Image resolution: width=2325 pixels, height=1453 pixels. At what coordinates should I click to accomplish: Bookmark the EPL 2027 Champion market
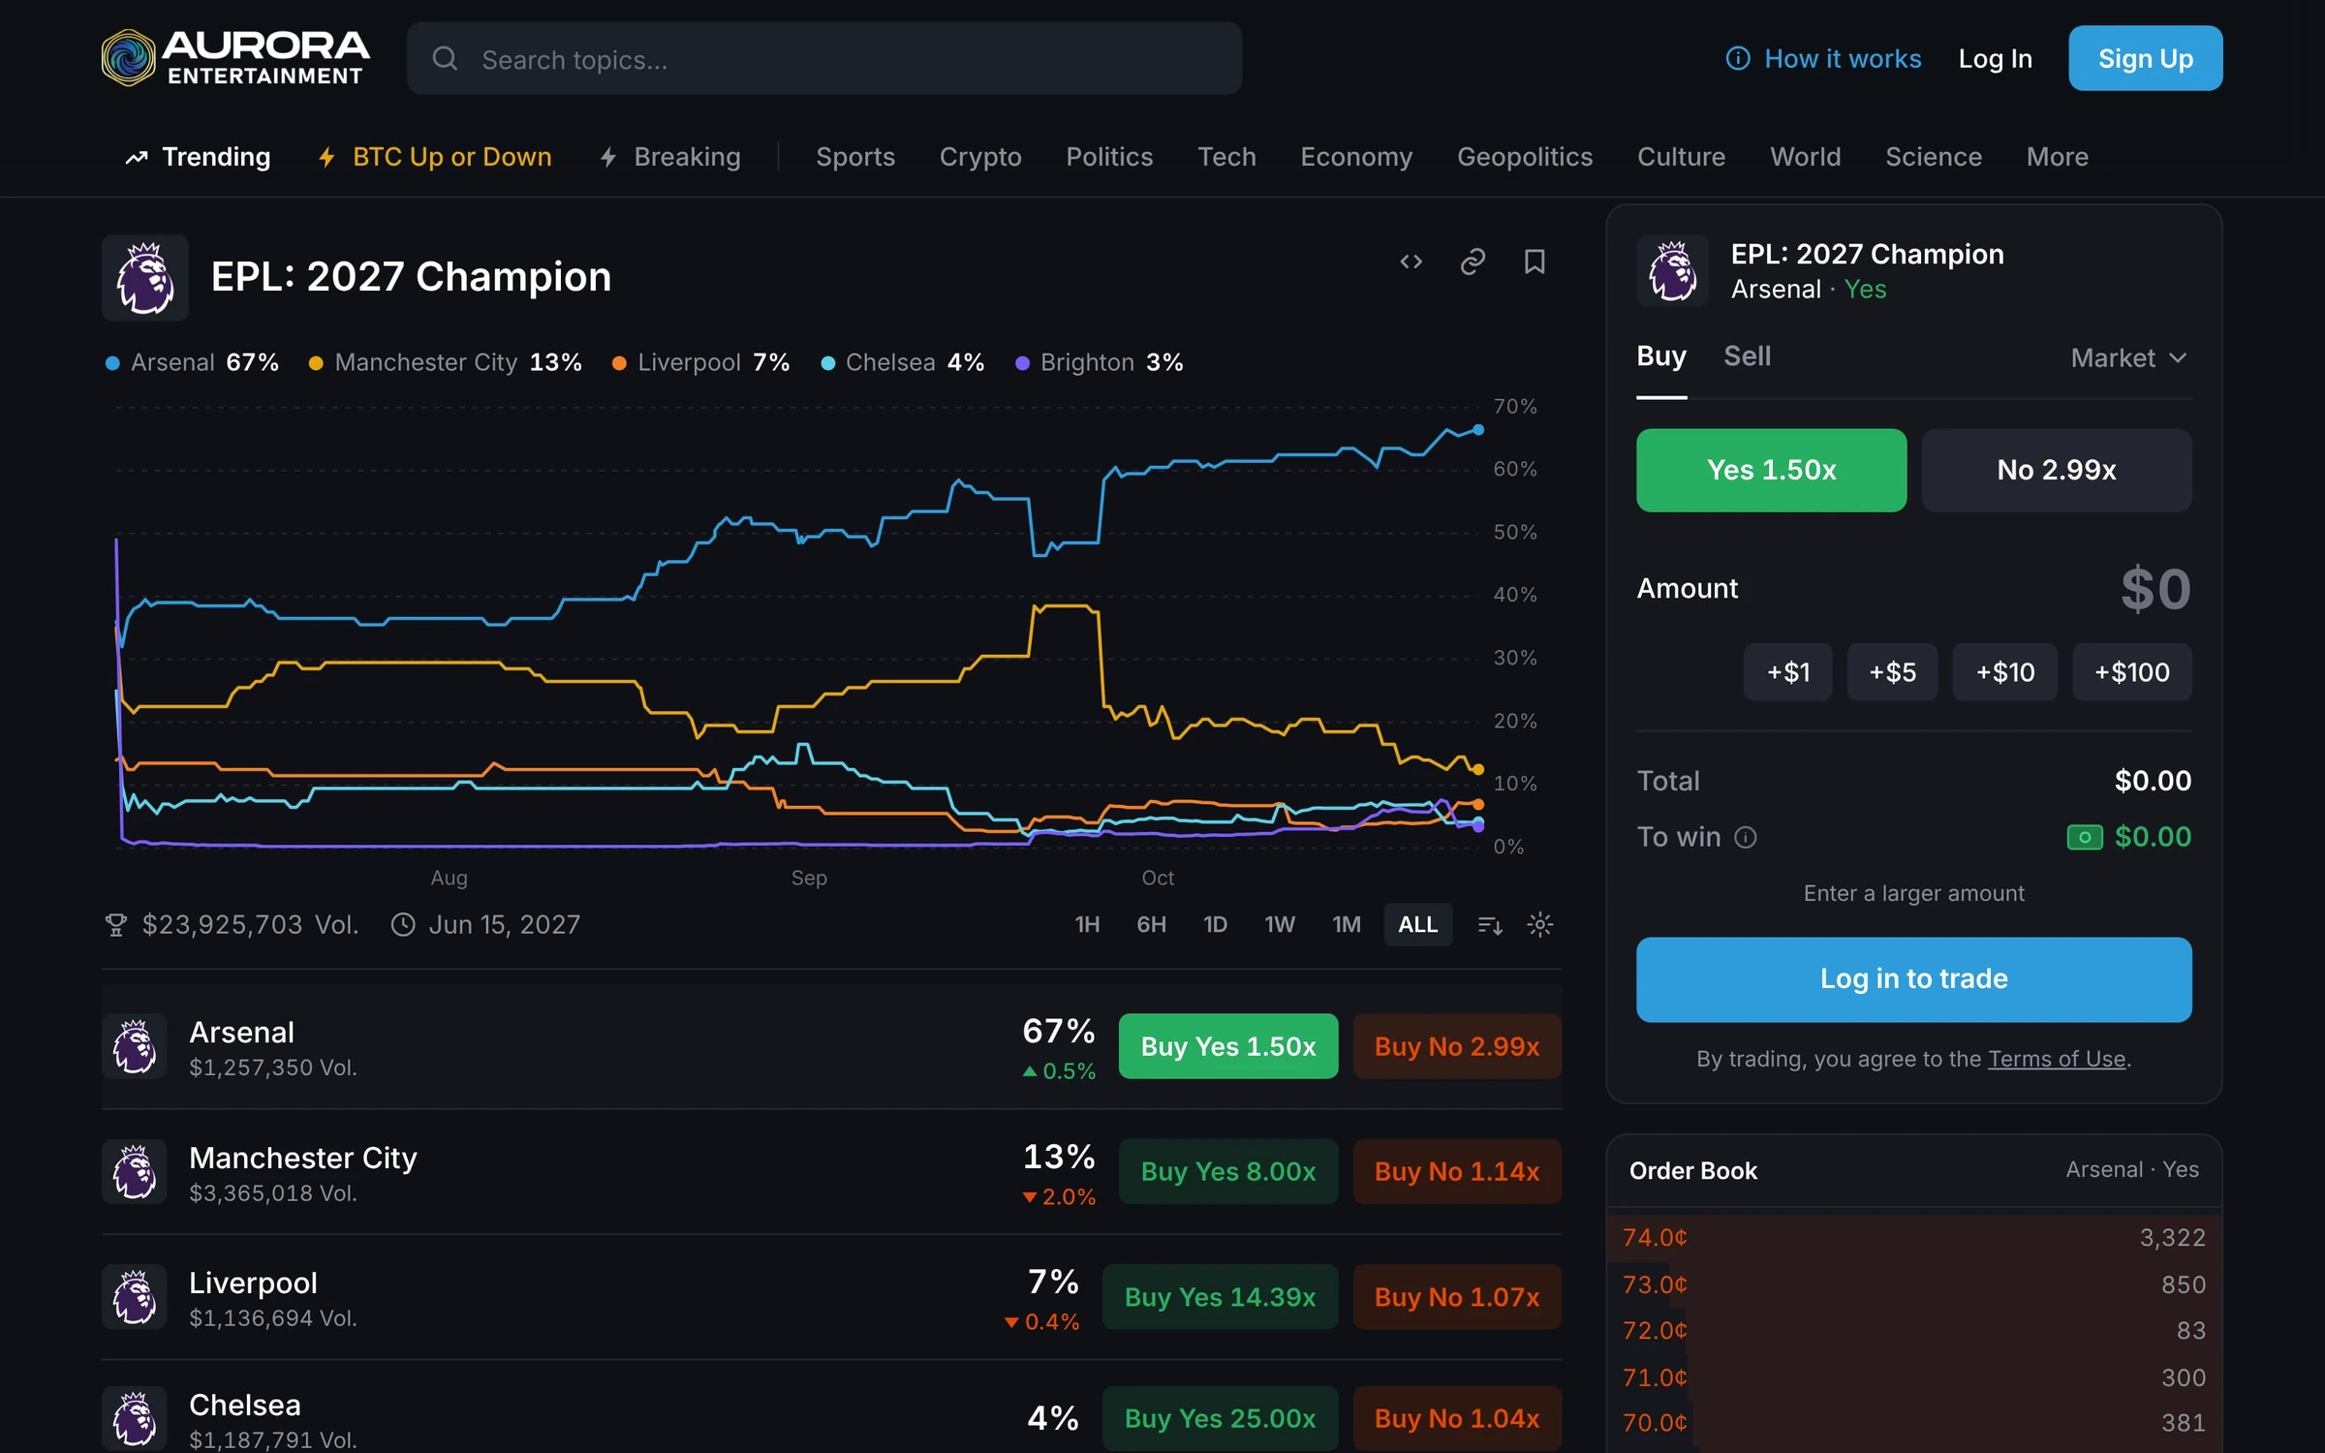(1534, 262)
